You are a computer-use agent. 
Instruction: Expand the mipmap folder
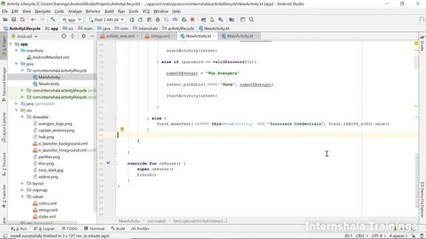click(23, 190)
